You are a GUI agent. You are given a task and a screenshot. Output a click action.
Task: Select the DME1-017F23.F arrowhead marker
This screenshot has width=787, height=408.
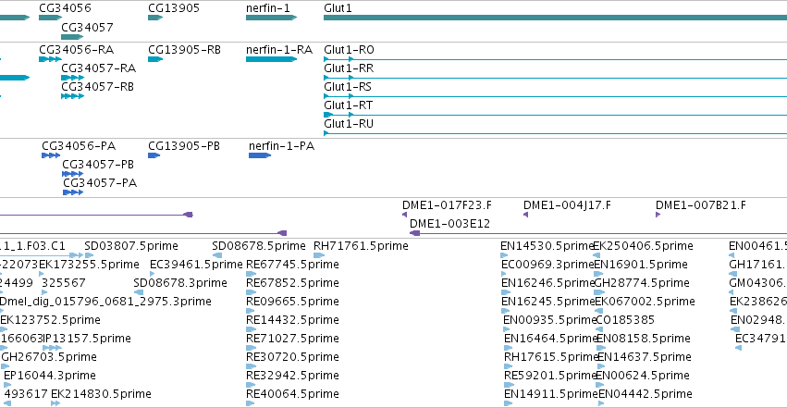point(404,215)
